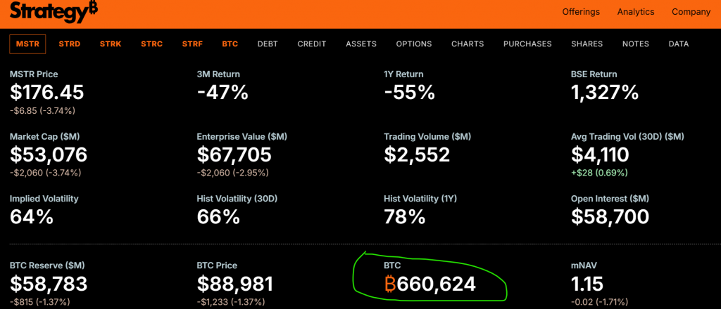Click the Open Interest ($M) label

(x=610, y=199)
